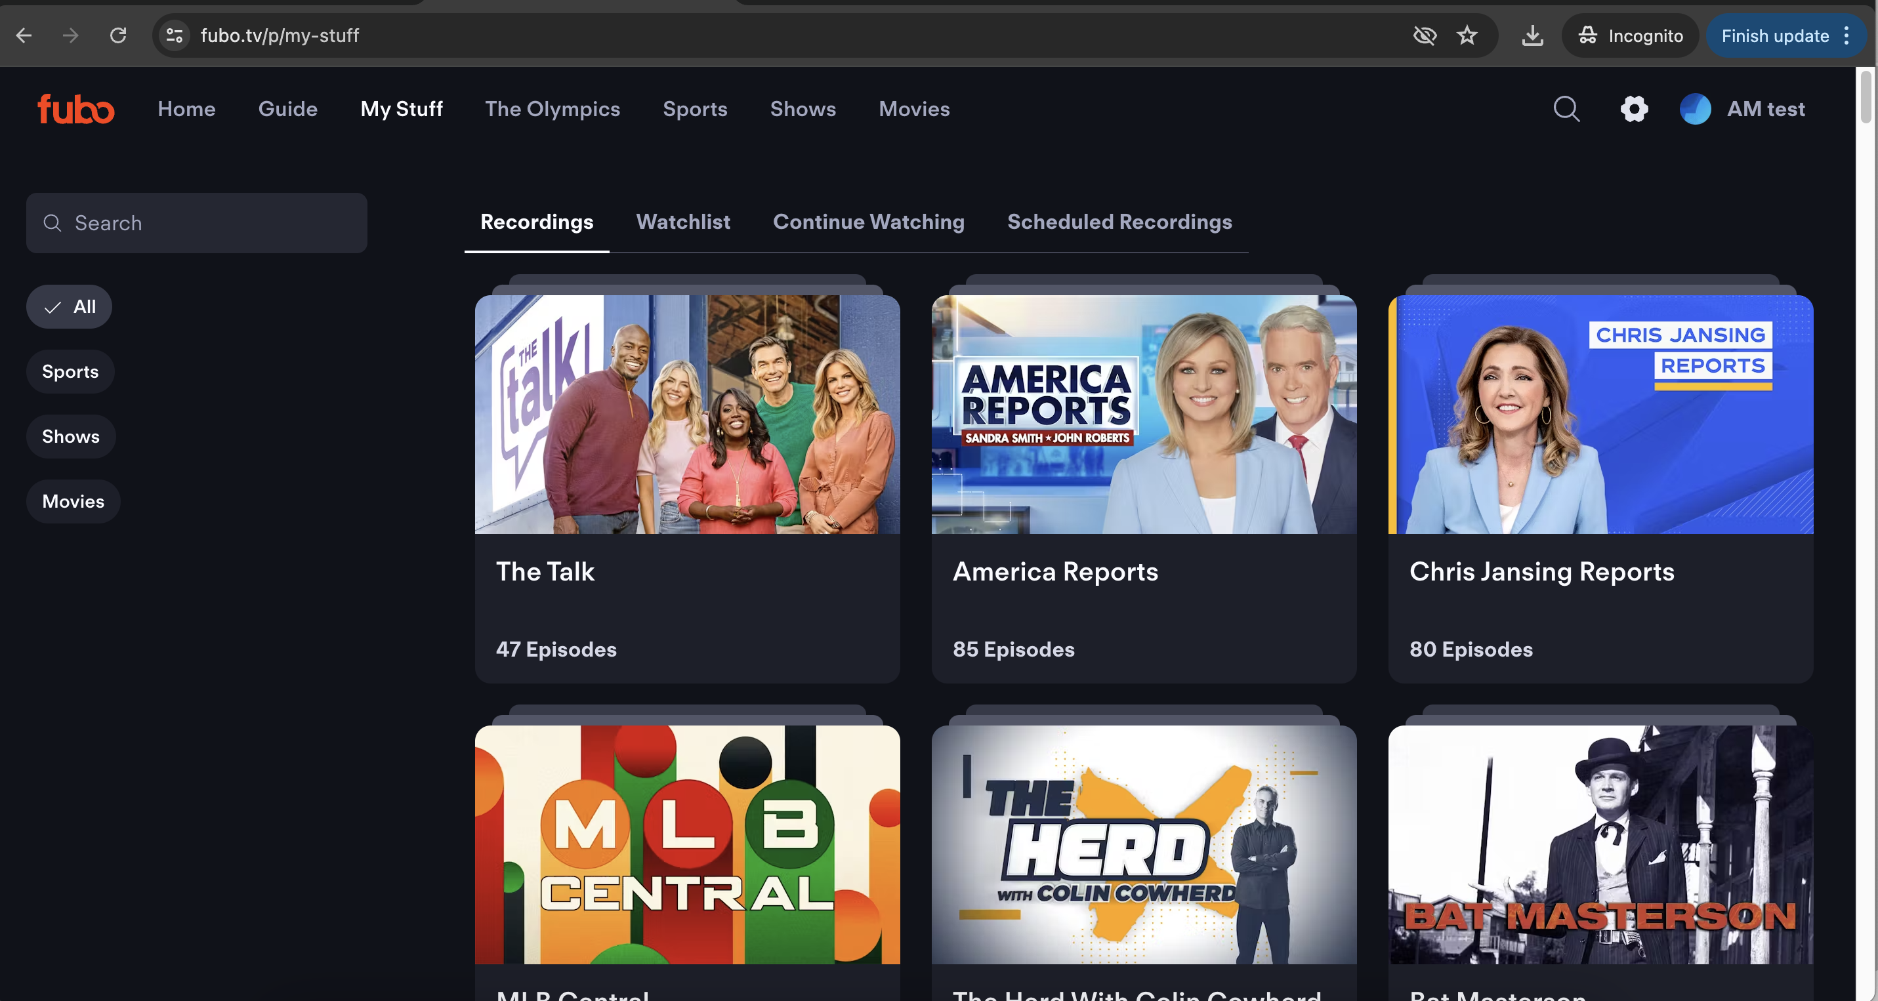Open the search magnifier icon in header

tap(1566, 110)
